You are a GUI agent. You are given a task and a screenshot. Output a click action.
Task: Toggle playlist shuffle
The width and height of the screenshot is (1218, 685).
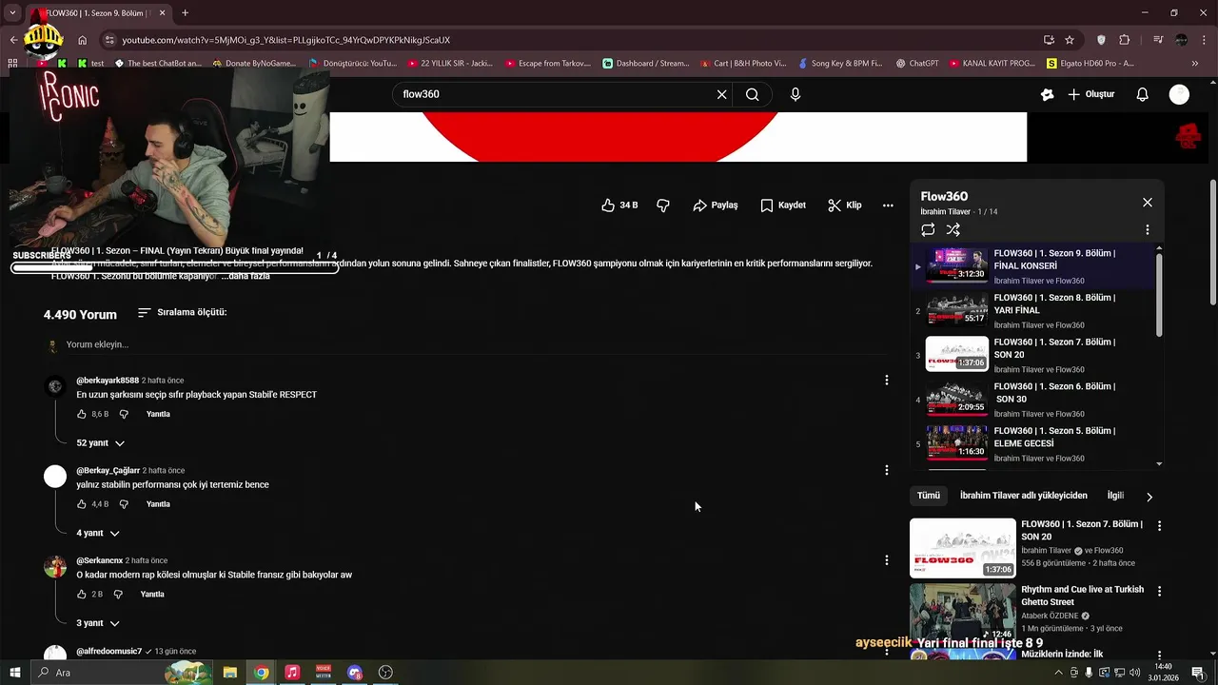pyautogui.click(x=953, y=229)
